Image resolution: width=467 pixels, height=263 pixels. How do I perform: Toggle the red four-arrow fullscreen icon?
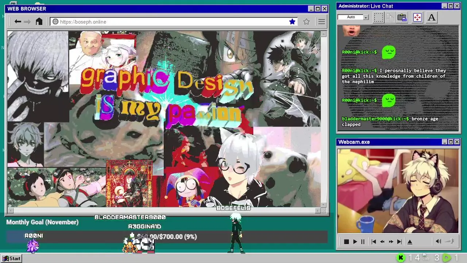[x=417, y=17]
